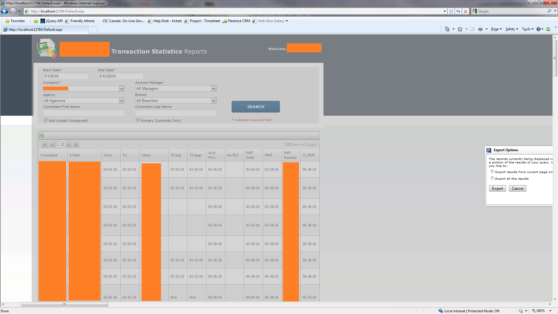
Task: Toggle Primary Contracts Only checkbox
Action: [x=138, y=120]
